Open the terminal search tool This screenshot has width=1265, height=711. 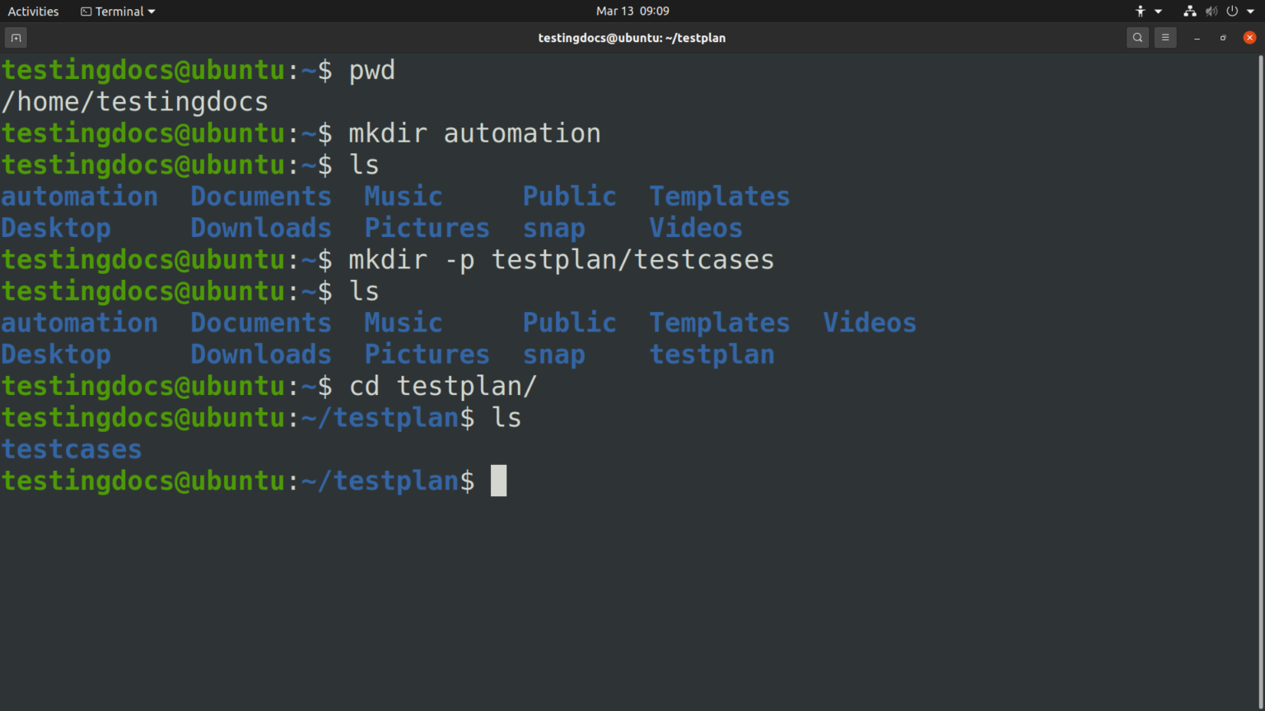click(1137, 38)
